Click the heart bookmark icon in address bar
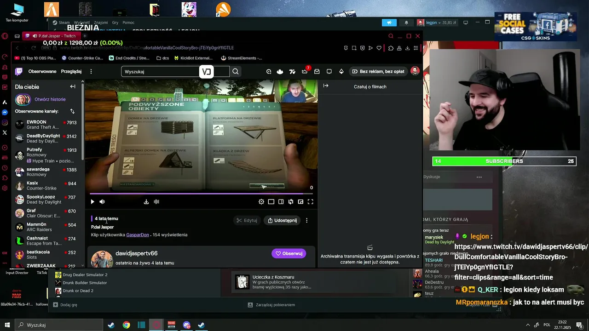 coord(379,48)
